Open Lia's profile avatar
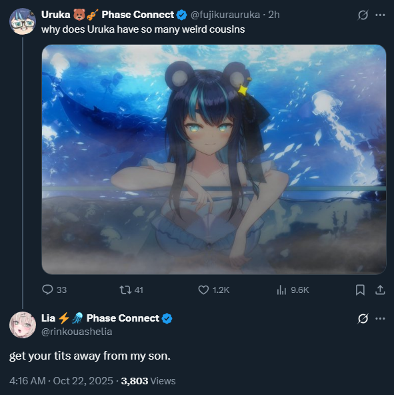 [x=23, y=325]
